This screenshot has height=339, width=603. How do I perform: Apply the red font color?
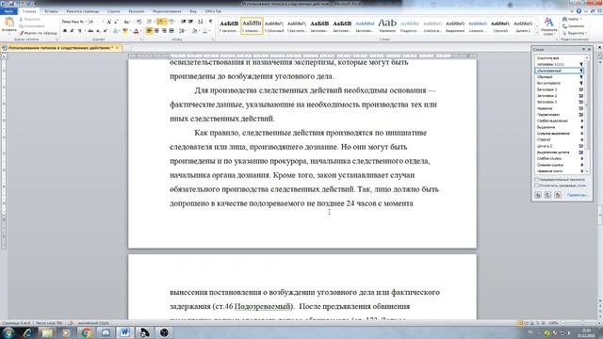[136, 31]
